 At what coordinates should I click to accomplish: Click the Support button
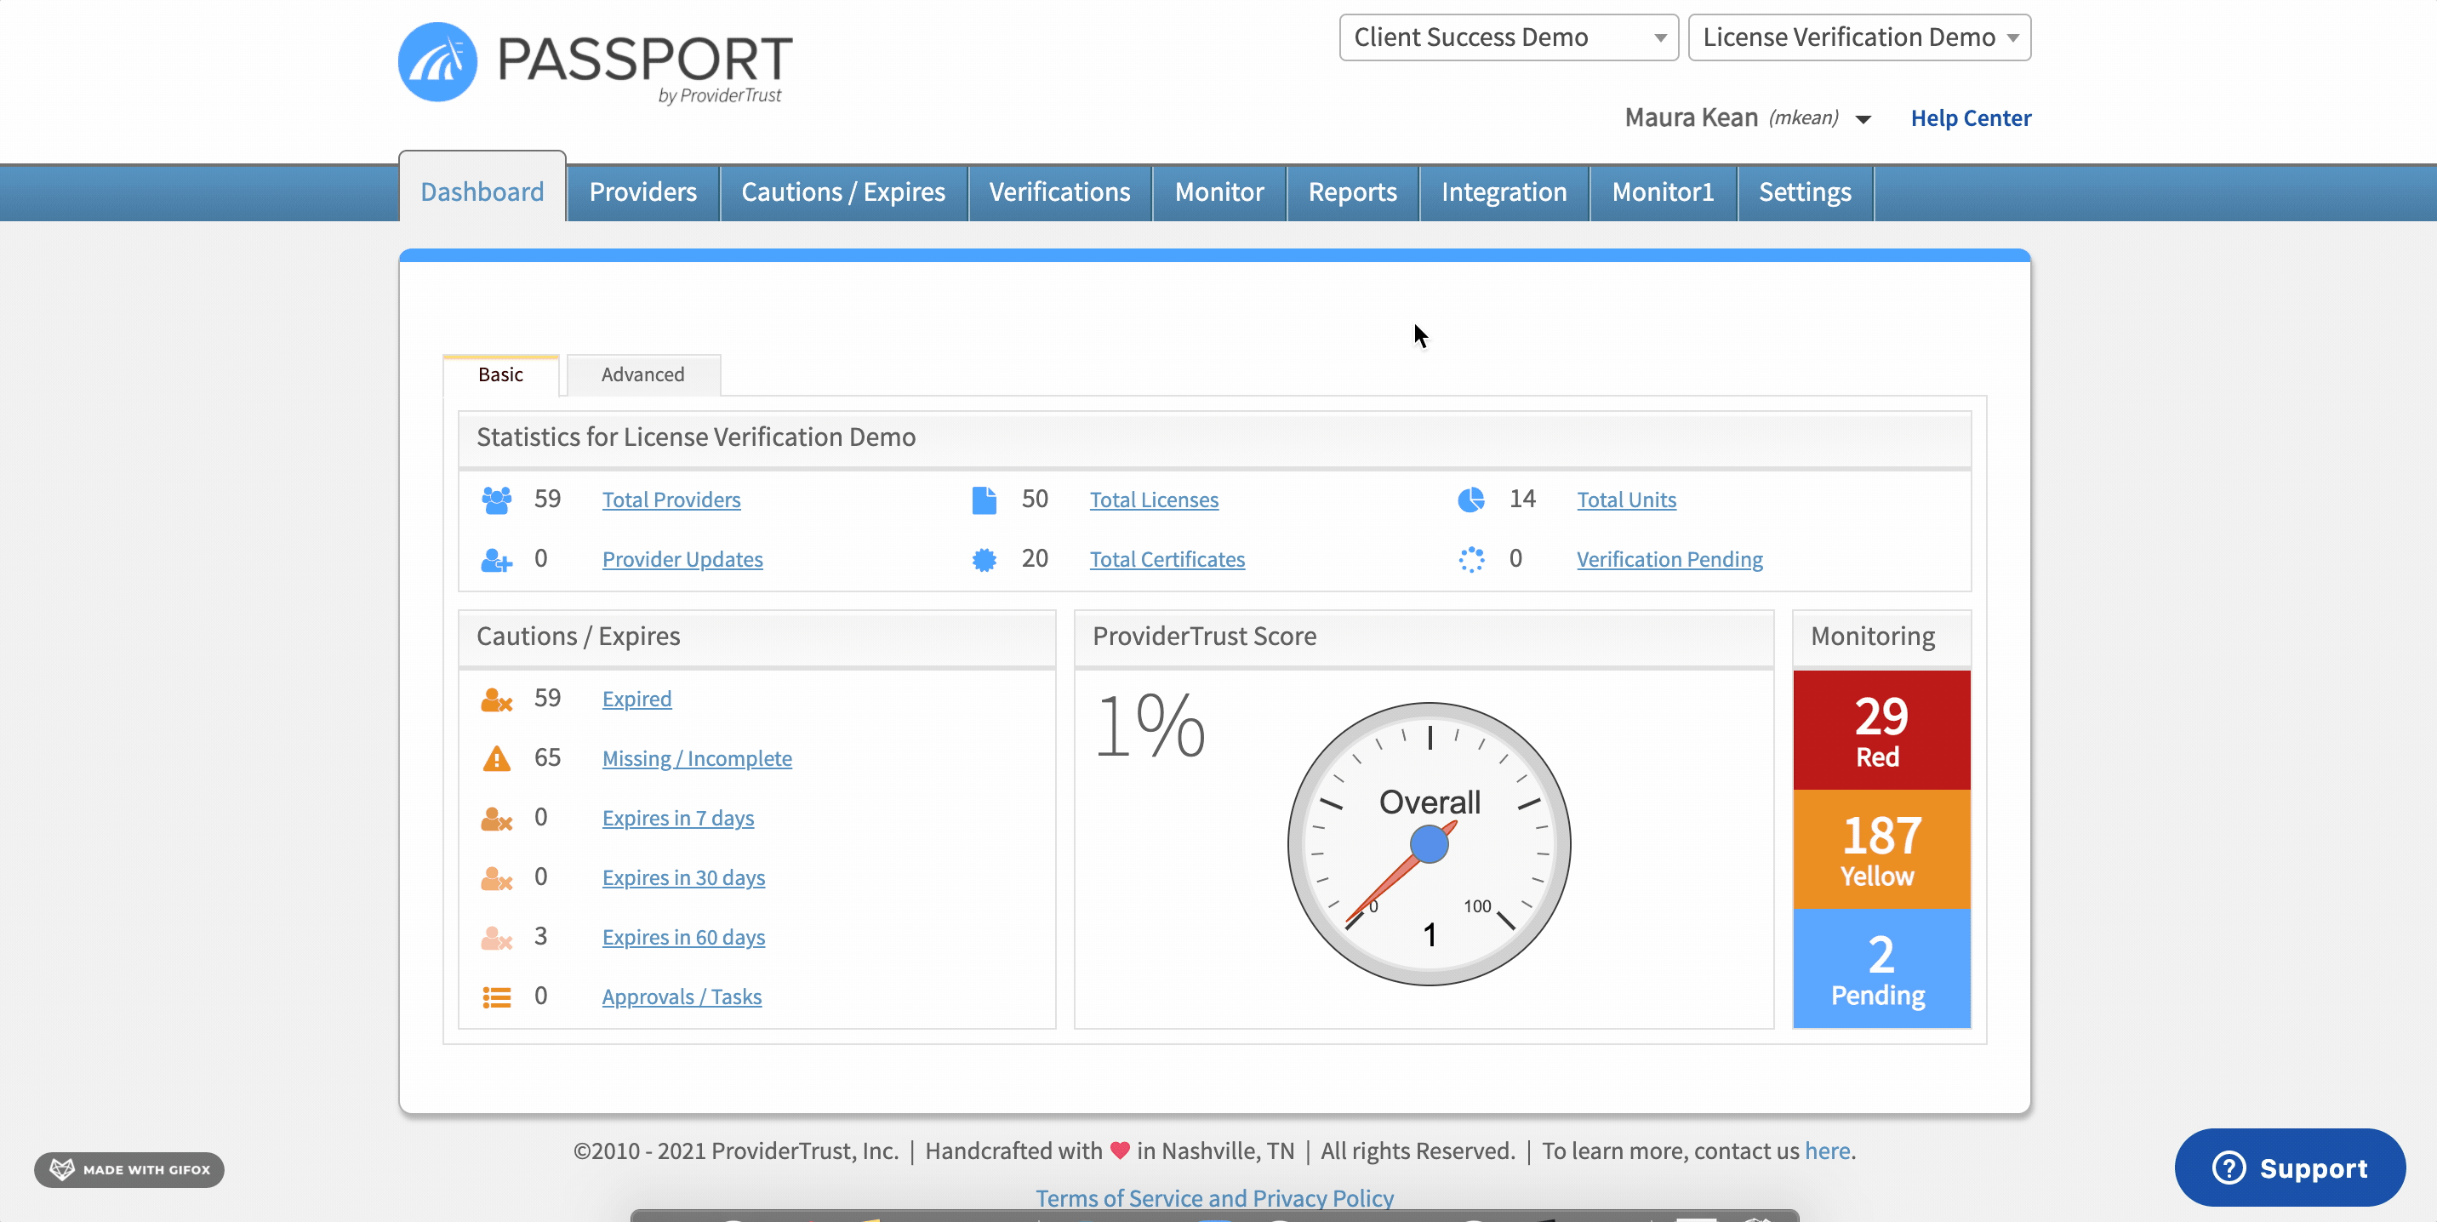pyautogui.click(x=2290, y=1168)
